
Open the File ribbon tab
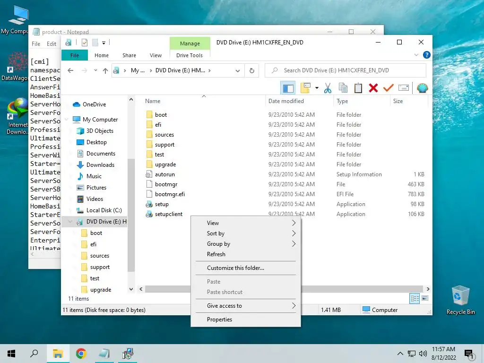pyautogui.click(x=75, y=55)
